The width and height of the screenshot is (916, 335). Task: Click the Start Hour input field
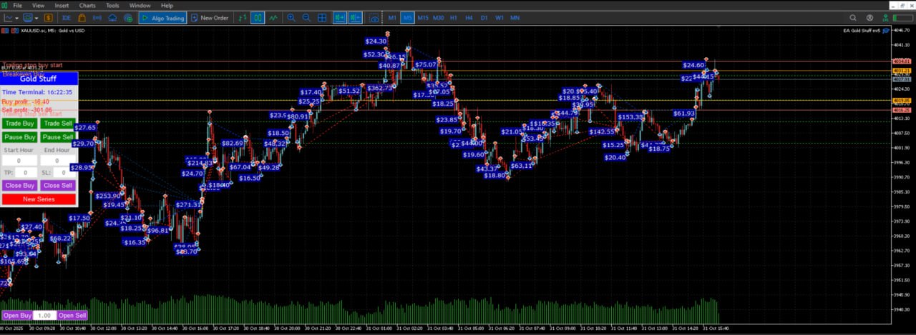tap(19, 161)
